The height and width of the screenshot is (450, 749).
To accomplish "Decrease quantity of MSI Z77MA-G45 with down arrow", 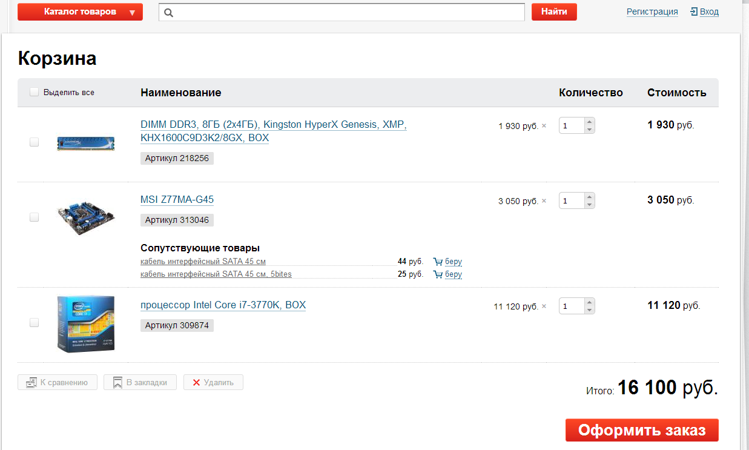I will (589, 205).
